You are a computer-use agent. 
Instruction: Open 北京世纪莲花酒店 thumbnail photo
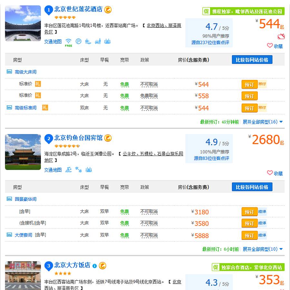pyautogui.click(x=23, y=23)
